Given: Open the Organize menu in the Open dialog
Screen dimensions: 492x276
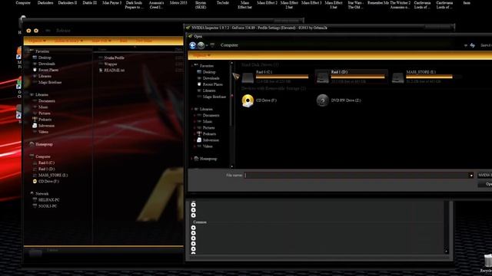Looking at the screenshot, I should coord(201,56).
